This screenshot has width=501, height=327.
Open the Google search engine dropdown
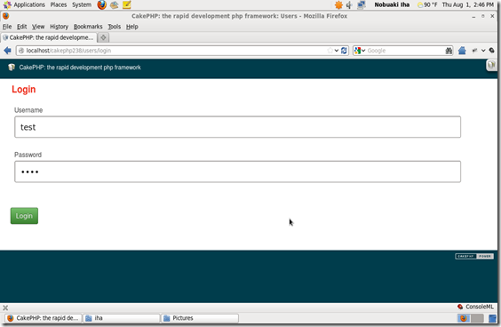[360, 51]
